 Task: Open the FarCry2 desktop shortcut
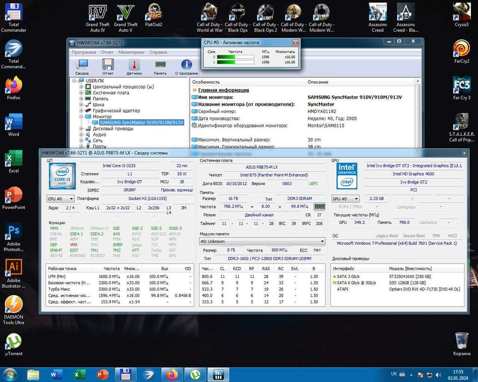[462, 51]
